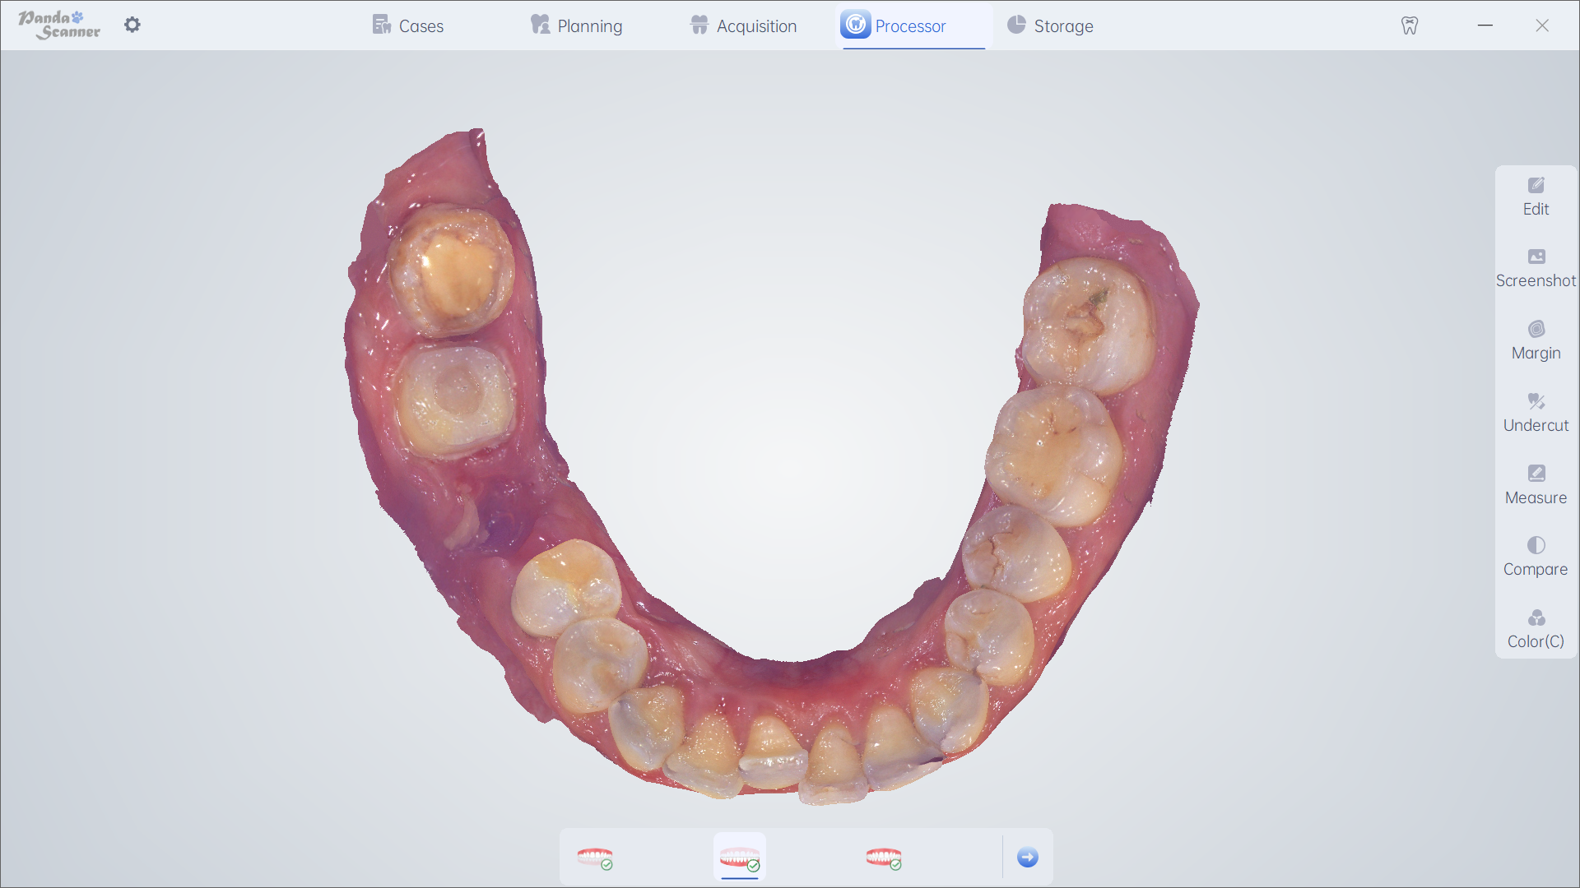This screenshot has width=1580, height=888.
Task: Open the Storage tab
Action: (1050, 25)
